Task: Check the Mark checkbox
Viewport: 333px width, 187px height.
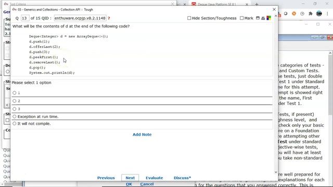Action: [x=241, y=18]
